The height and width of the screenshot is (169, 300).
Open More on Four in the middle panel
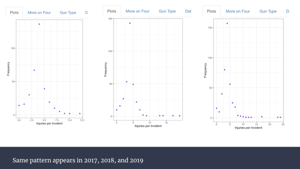(137, 11)
